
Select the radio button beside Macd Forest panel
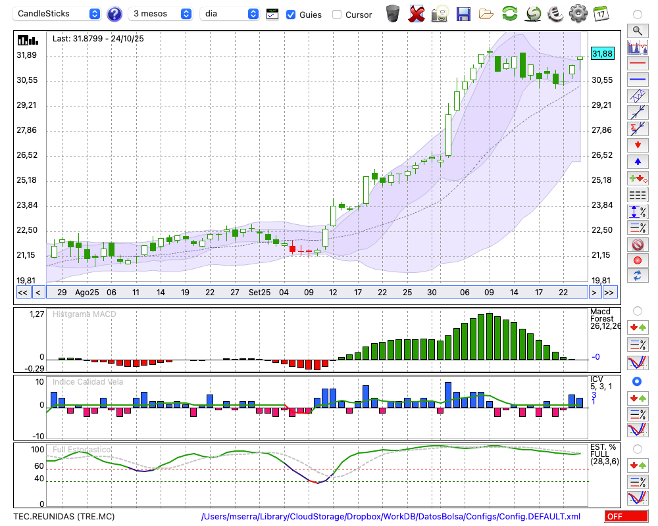tap(637, 310)
